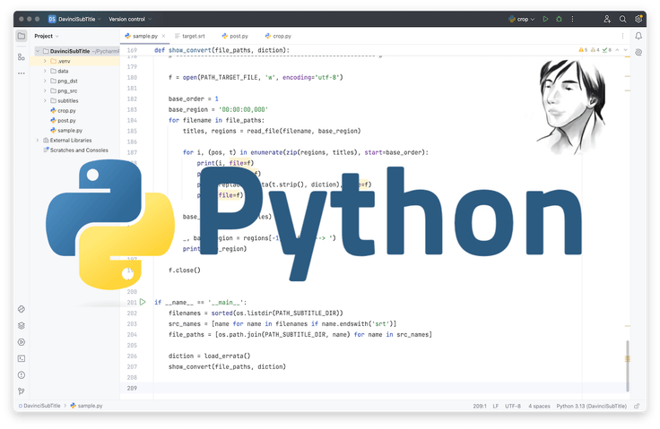Screen dimensions: 660x429
Task: Open the Structure tool window icon
Action: (x=21, y=56)
